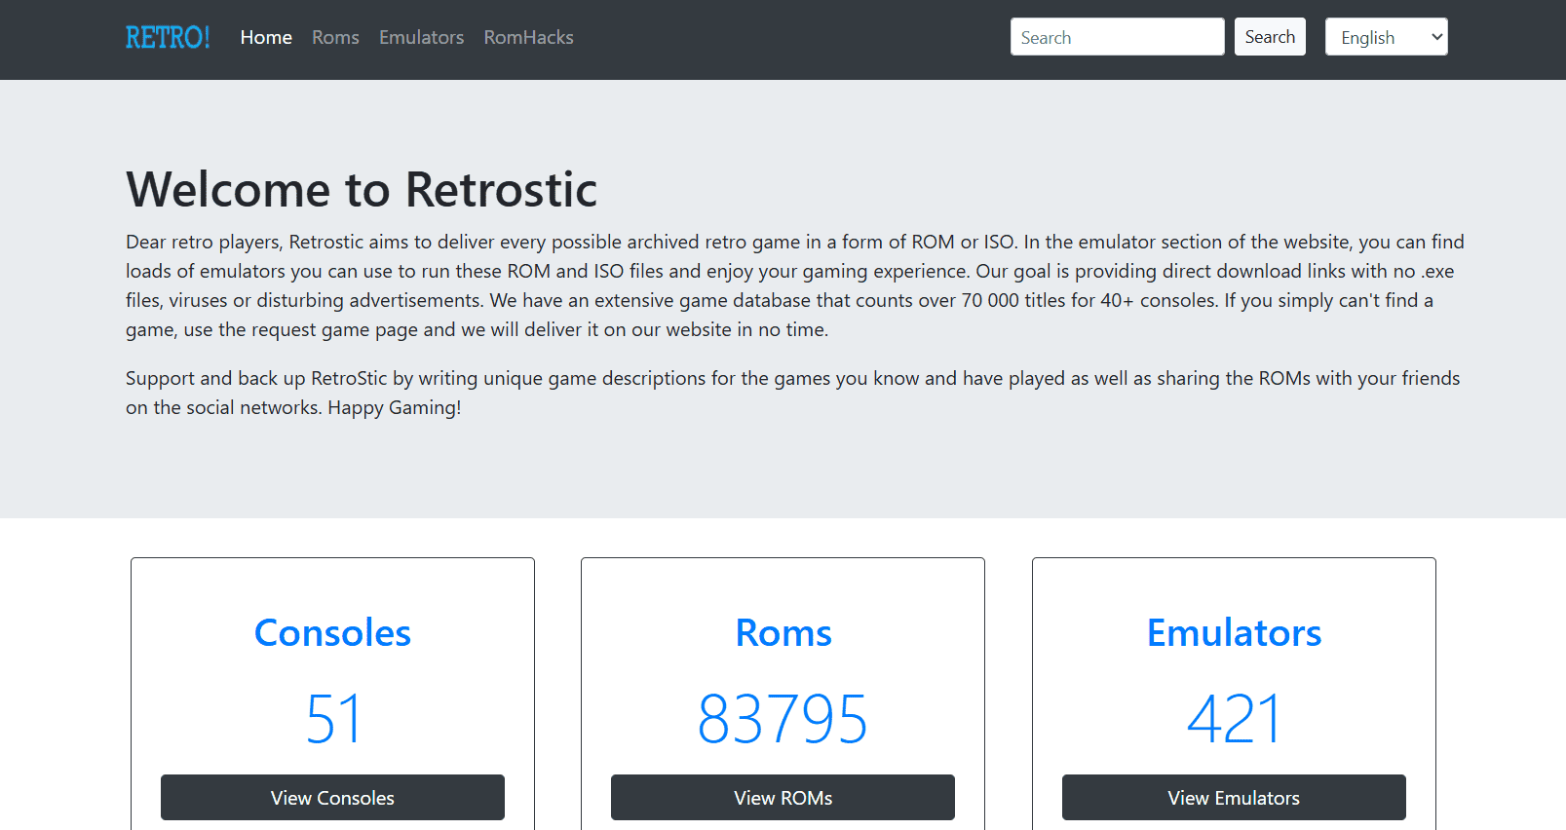Click the Consoles card heading
Image resolution: width=1566 pixels, height=830 pixels.
pos(332,632)
